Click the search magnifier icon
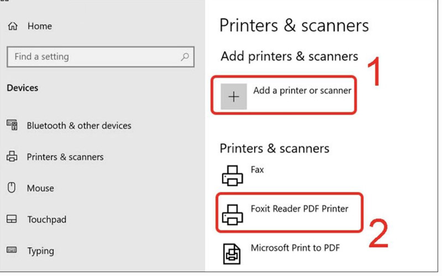The height and width of the screenshot is (276, 442). (185, 57)
